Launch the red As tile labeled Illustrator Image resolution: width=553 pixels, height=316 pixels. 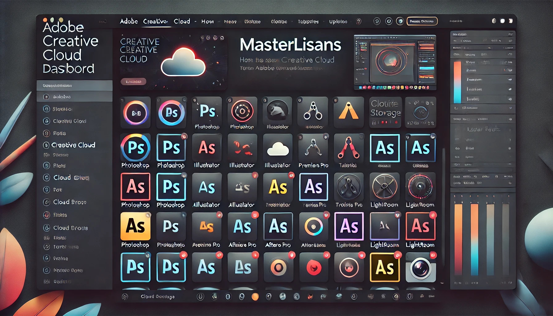[x=207, y=148]
